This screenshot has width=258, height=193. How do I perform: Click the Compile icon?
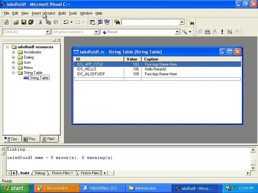pos(200,32)
